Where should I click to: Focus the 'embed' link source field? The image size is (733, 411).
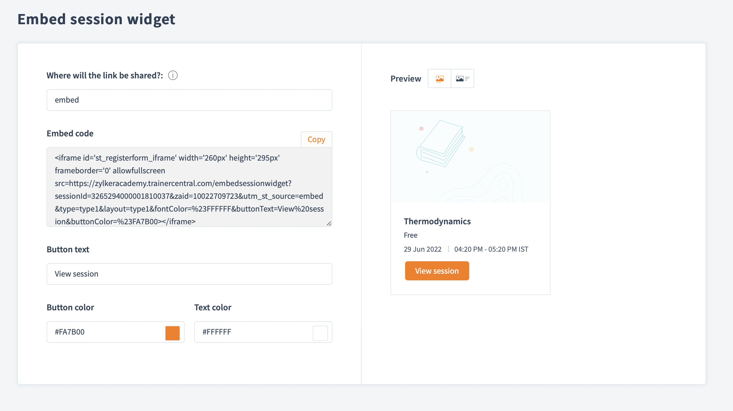(x=189, y=100)
